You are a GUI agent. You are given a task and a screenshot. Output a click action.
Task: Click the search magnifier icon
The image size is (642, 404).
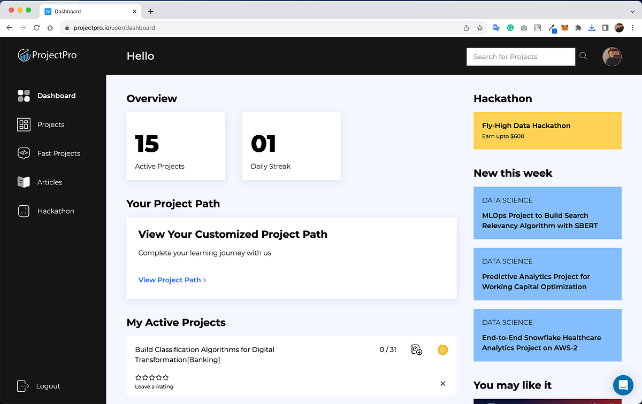pos(583,56)
